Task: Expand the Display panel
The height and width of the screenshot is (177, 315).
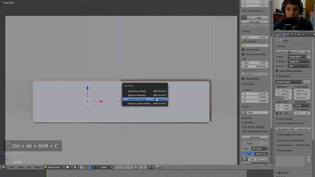Action: [x=243, y=118]
